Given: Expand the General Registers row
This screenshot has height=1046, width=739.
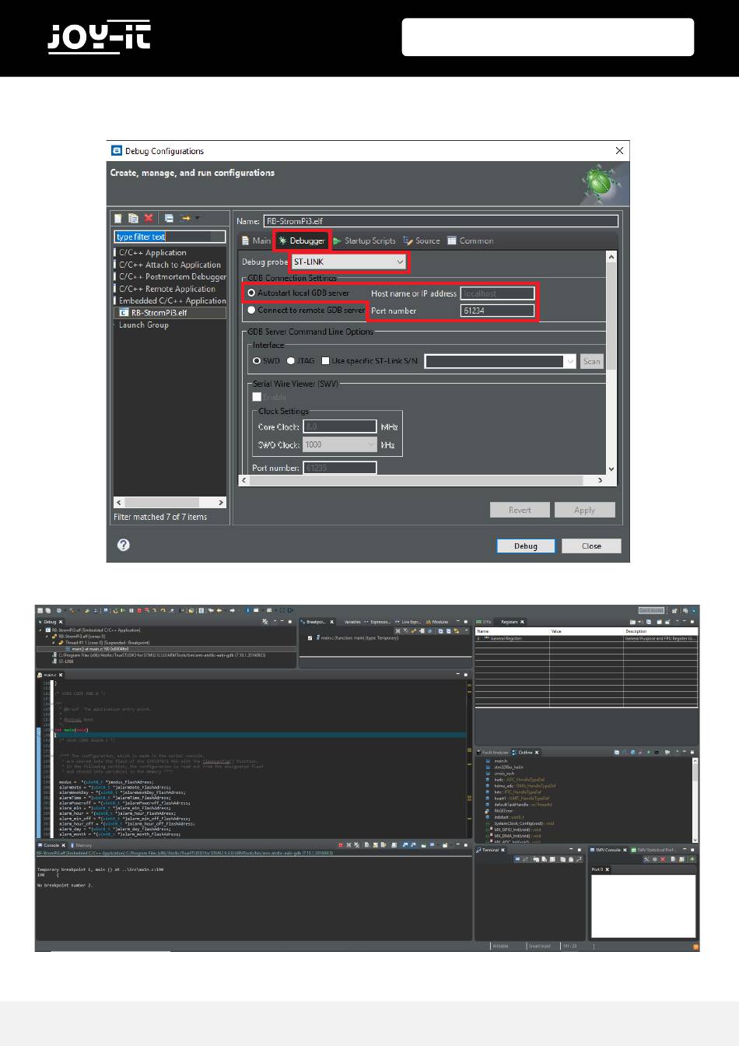Looking at the screenshot, I should click(x=479, y=638).
